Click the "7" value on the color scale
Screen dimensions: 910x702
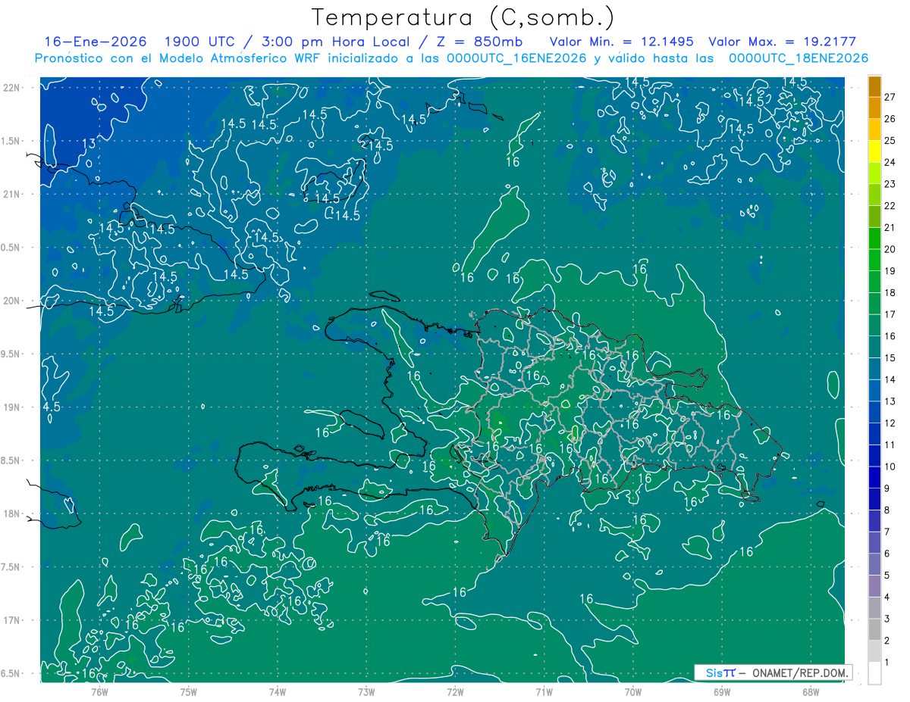(x=886, y=532)
